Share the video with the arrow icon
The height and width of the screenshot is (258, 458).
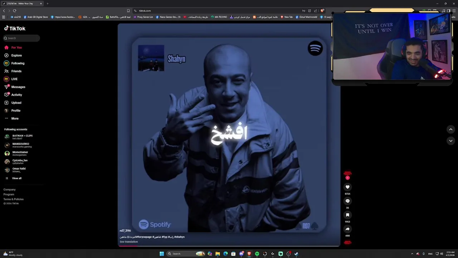(347, 229)
